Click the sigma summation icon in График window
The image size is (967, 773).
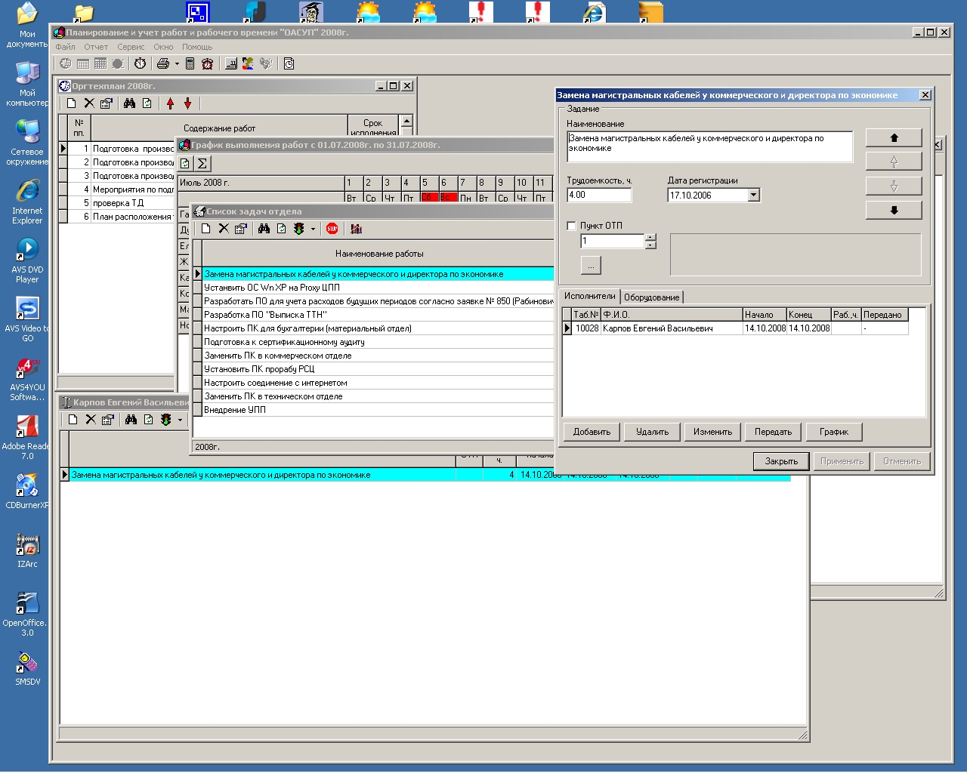202,163
